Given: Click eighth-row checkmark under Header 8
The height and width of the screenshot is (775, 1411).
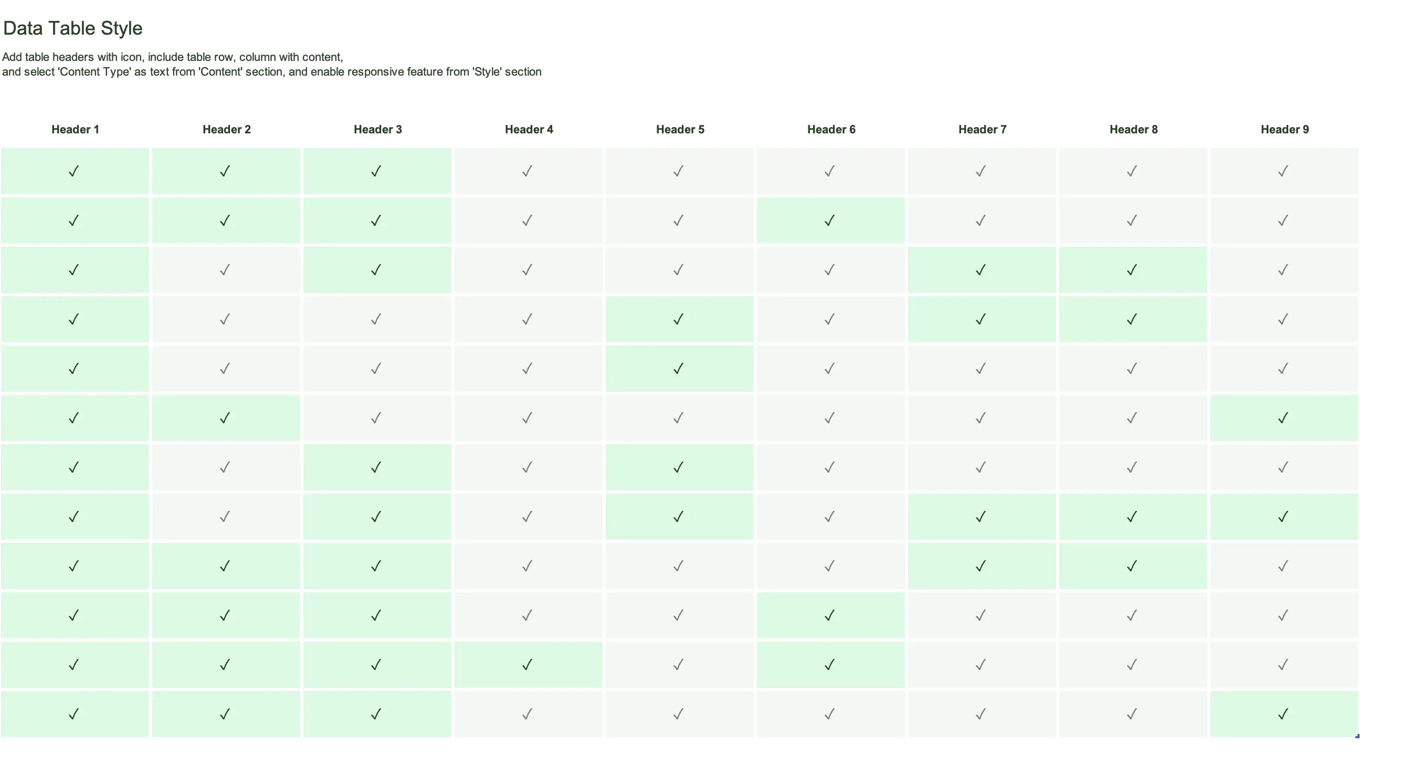Looking at the screenshot, I should [1132, 517].
